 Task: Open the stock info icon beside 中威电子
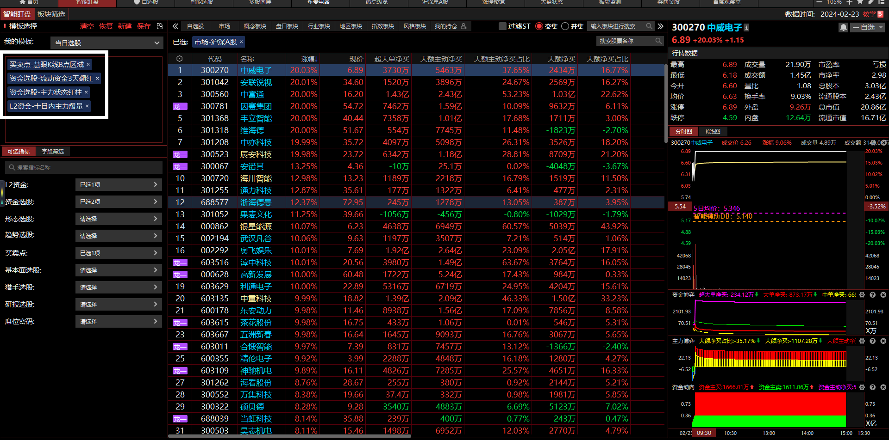[x=746, y=28]
